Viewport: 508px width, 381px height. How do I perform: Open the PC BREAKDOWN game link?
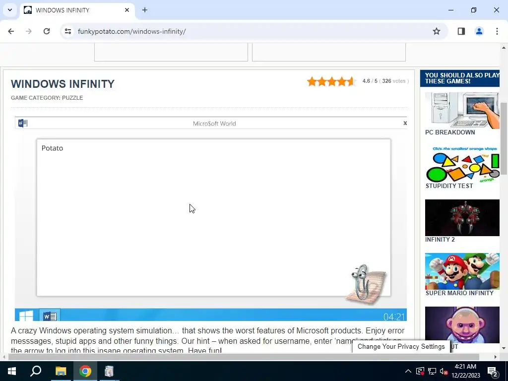(449, 132)
